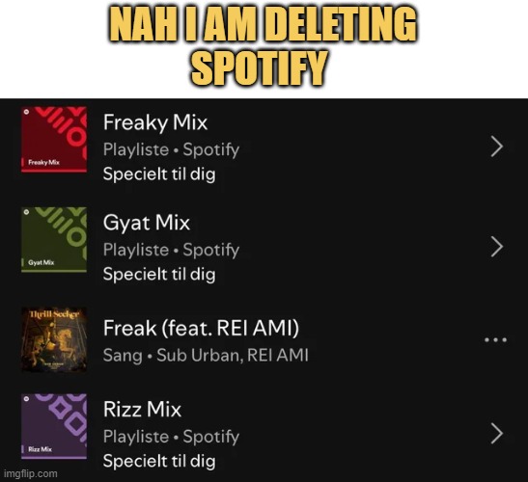
Task: Open the Freaky Mix cover thumbnail
Action: [54, 140]
